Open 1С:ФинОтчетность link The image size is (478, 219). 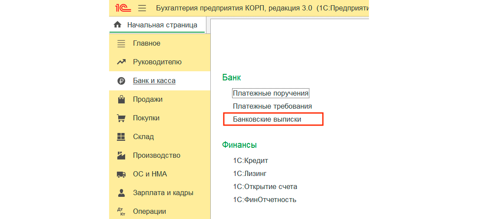coord(264,200)
